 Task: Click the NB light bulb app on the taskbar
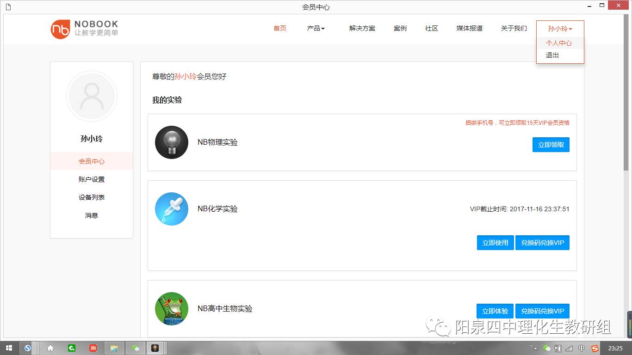[x=155, y=348]
